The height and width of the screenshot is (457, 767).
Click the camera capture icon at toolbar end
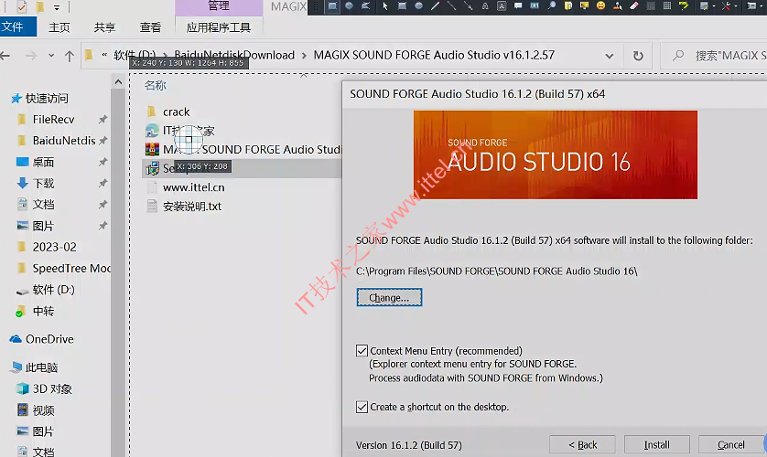751,5
